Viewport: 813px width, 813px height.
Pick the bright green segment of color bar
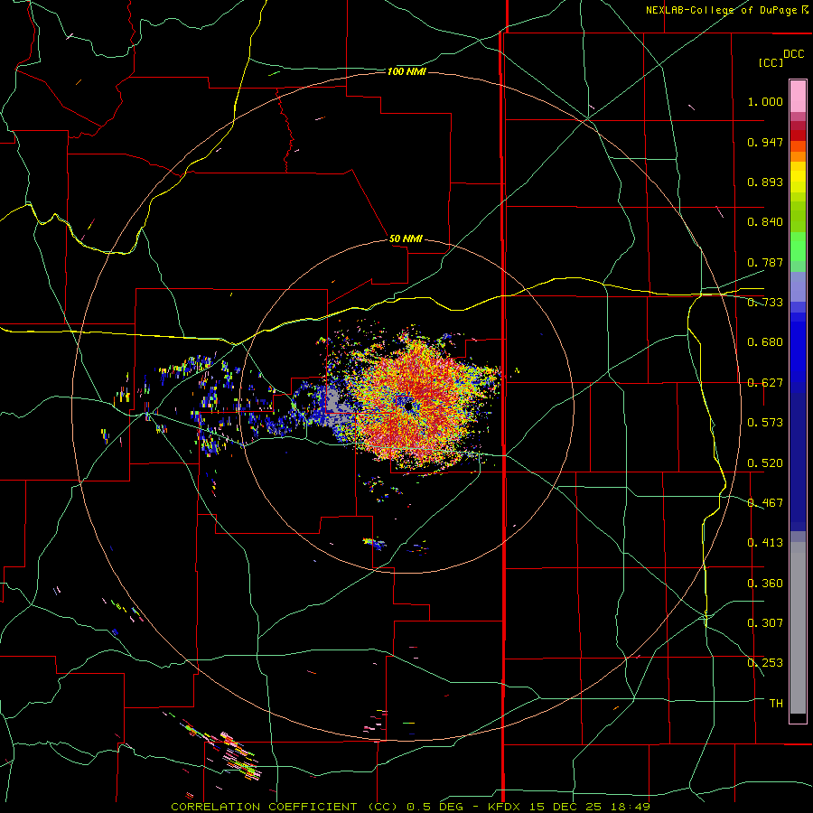coord(798,247)
